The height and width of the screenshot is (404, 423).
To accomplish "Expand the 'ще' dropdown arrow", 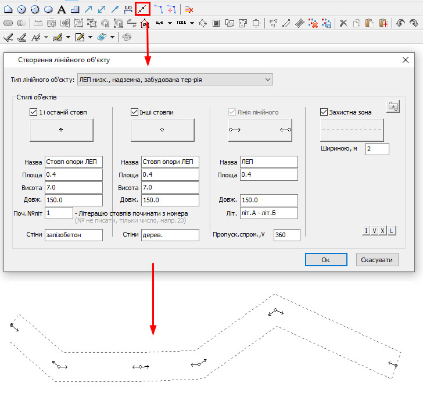I will tap(170, 23).
